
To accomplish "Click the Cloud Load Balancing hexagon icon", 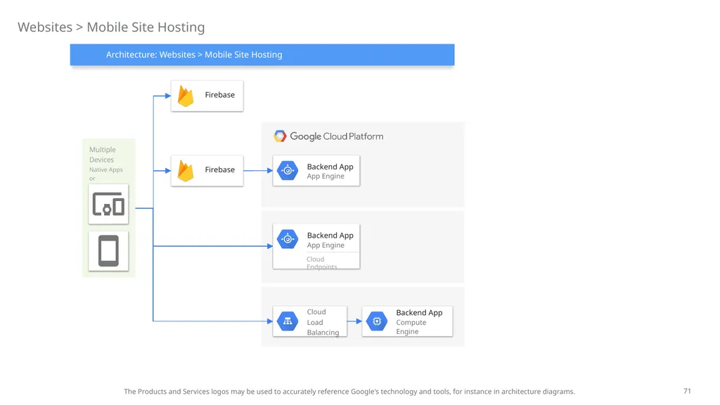I will pos(288,321).
